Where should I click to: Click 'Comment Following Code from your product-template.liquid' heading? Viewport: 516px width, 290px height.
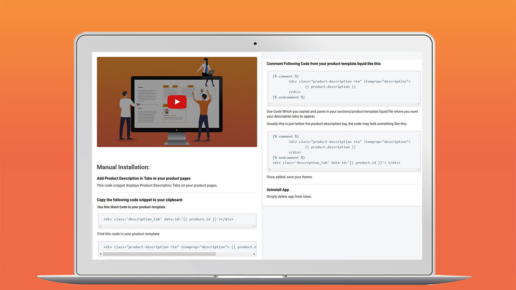pos(324,64)
